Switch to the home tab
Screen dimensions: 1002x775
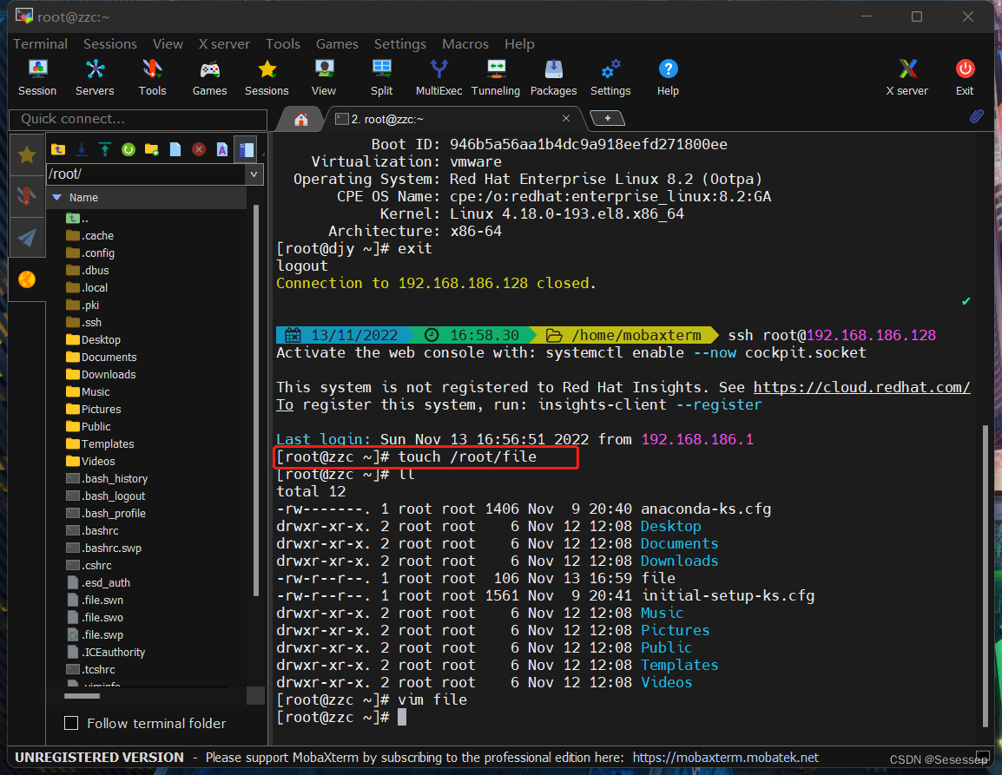(301, 120)
